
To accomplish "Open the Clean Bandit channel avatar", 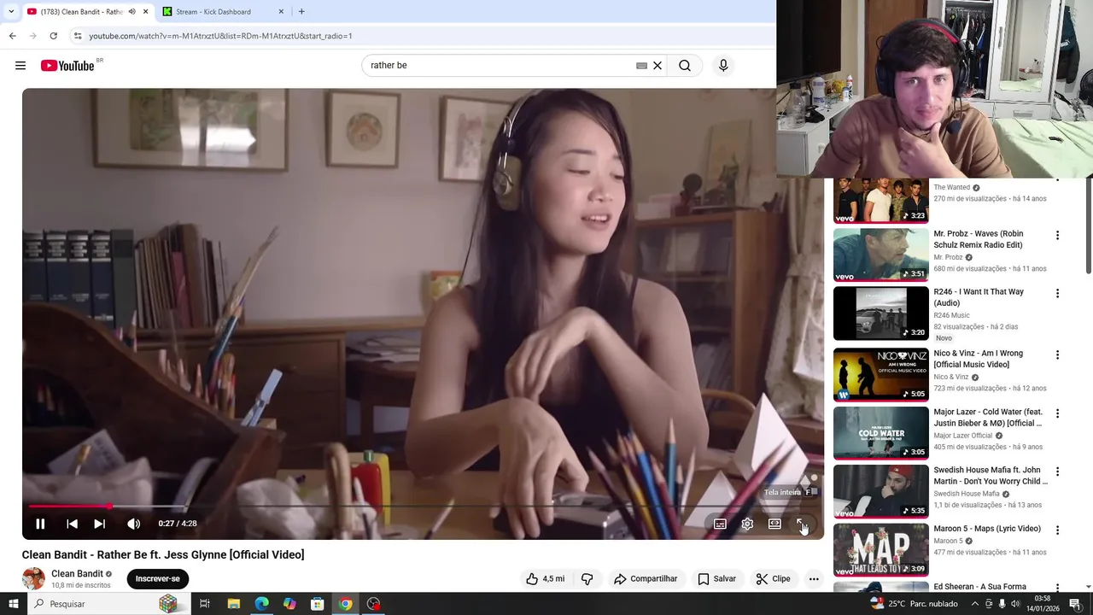I will pyautogui.click(x=33, y=578).
